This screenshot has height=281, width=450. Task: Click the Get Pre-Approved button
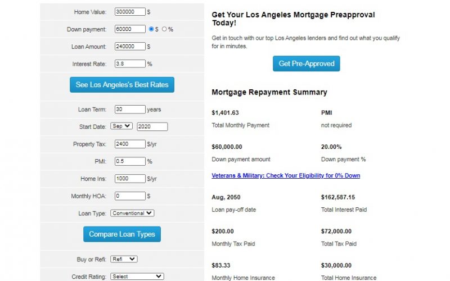306,64
